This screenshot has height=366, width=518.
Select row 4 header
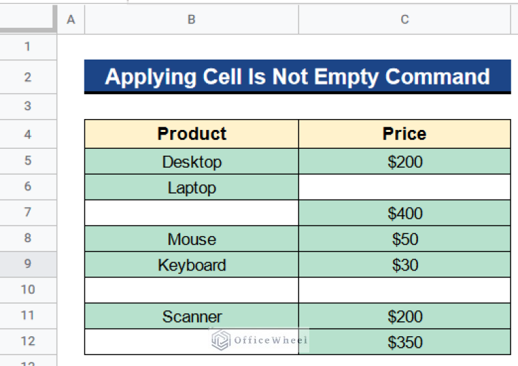[x=28, y=134]
